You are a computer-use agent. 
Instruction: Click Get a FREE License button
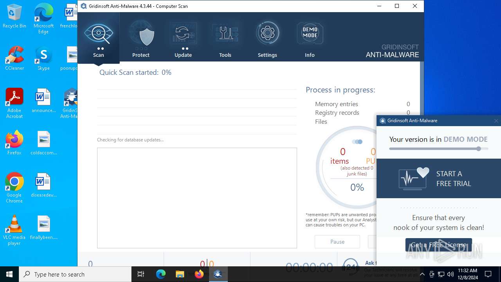pos(438,245)
